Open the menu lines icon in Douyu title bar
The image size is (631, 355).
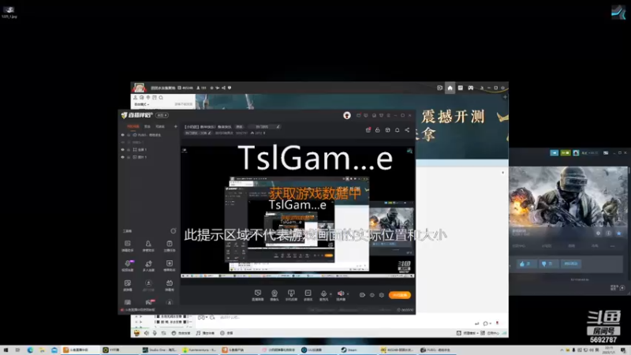[x=388, y=115]
